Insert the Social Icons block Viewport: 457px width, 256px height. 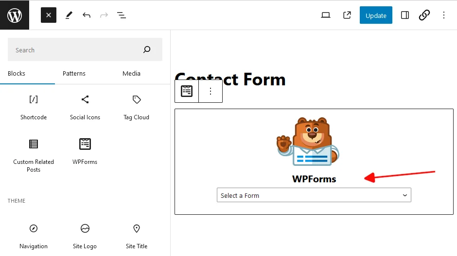[85, 107]
